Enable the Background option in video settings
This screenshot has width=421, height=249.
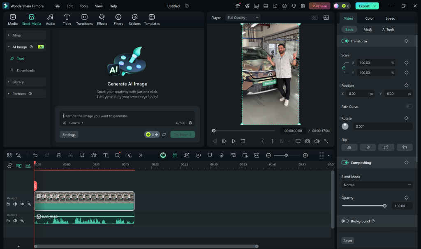point(345,221)
